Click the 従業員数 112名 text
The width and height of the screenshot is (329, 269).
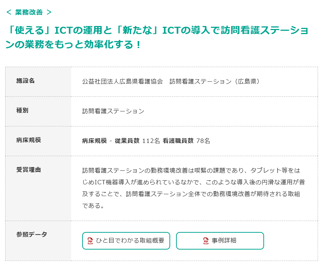(137, 141)
